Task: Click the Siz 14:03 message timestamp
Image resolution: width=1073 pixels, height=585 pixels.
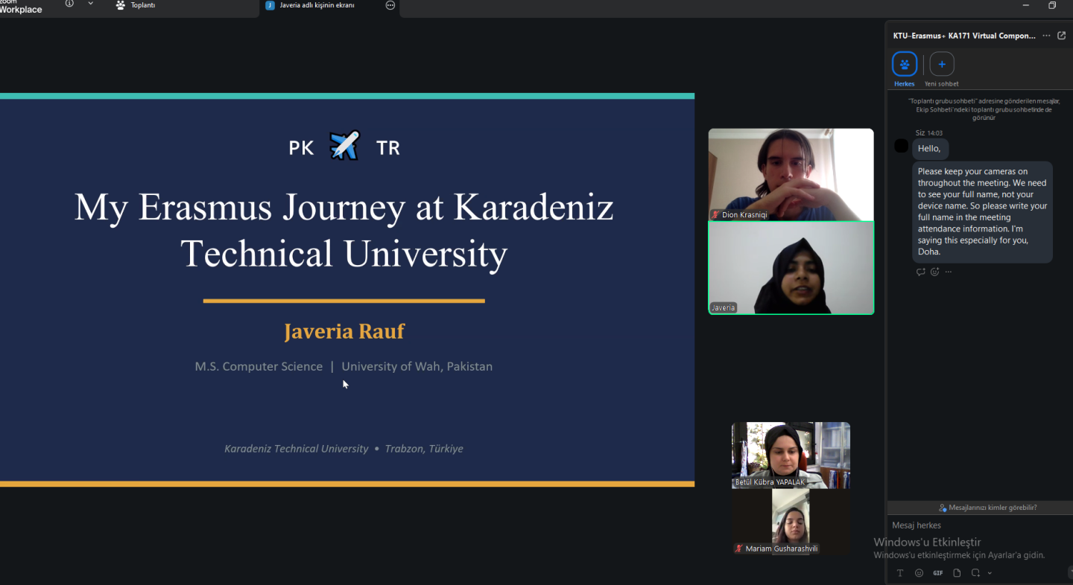Action: tap(928, 133)
